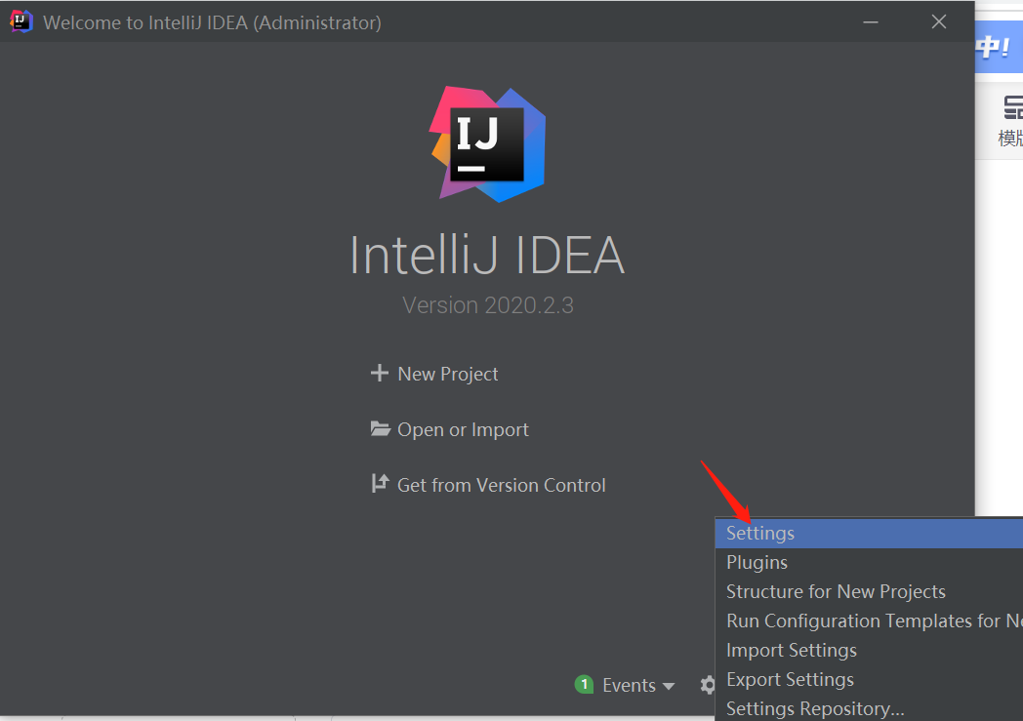Open Plugins from the context menu
The height and width of the screenshot is (721, 1023).
click(x=757, y=562)
